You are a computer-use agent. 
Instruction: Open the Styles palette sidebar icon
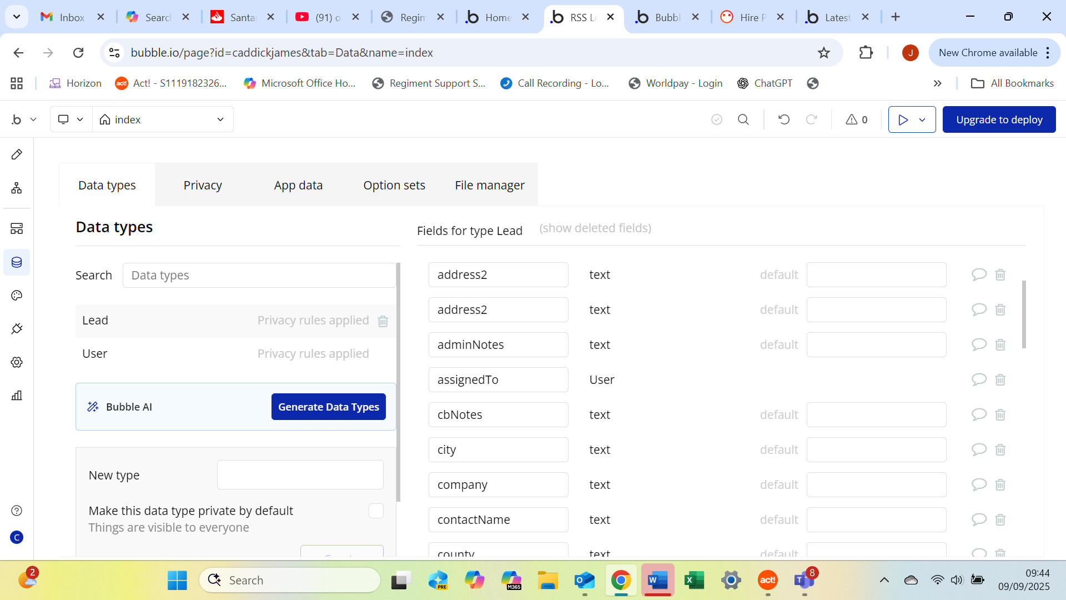tap(17, 296)
